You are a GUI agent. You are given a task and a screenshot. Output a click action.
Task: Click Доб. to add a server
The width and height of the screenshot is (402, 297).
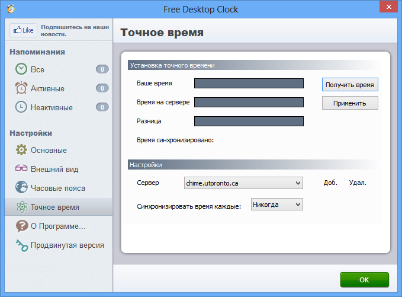pos(330,183)
